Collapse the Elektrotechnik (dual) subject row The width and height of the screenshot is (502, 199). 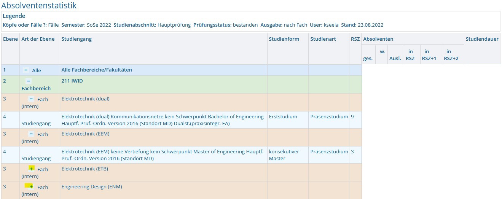tap(31, 99)
